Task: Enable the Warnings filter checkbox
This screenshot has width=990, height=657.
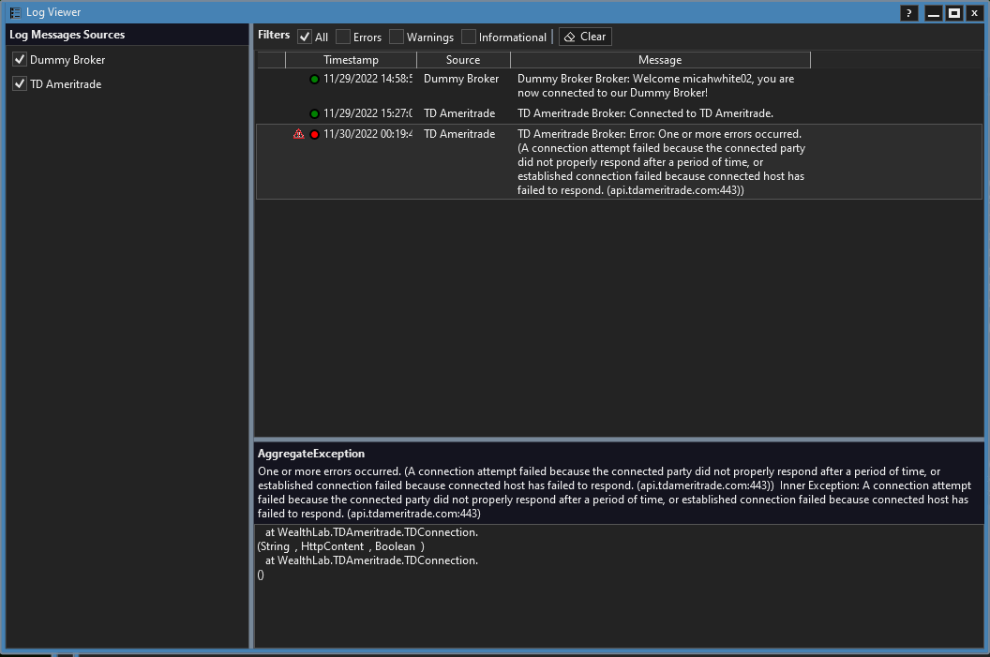Action: click(397, 37)
